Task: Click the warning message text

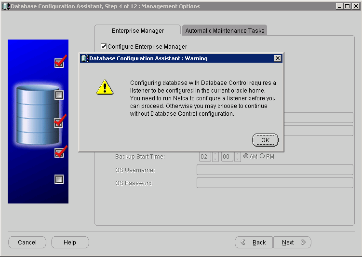Action: [x=203, y=98]
